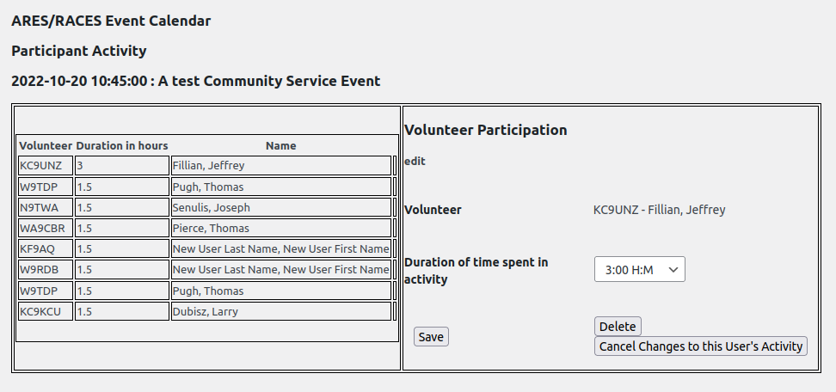Click the Name column header
Viewport: 836px width, 392px height.
280,146
